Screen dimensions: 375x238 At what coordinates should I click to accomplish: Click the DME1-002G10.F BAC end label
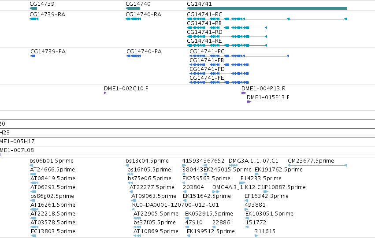coord(126,89)
